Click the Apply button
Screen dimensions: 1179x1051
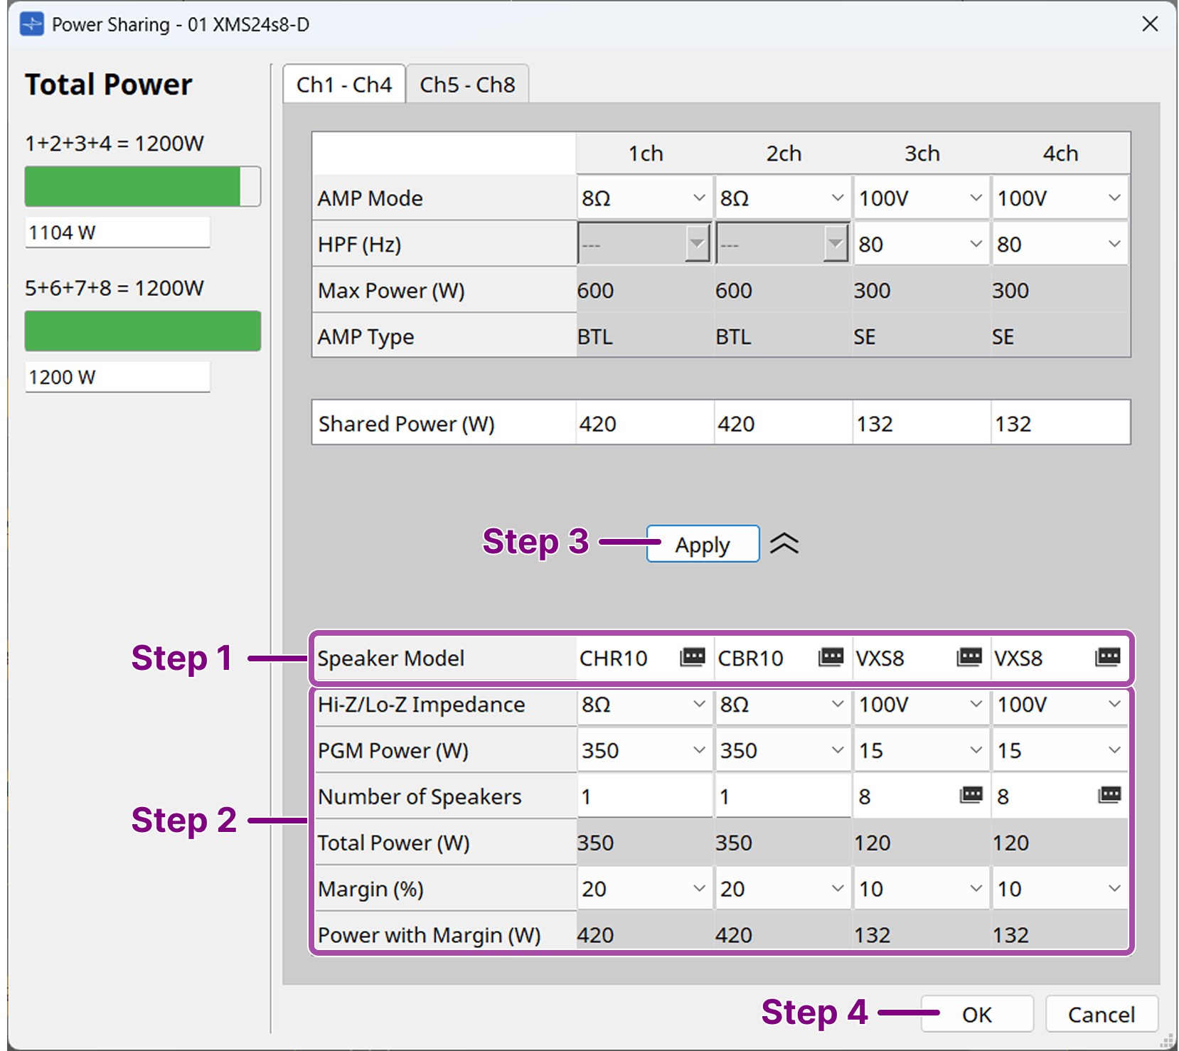pos(703,544)
